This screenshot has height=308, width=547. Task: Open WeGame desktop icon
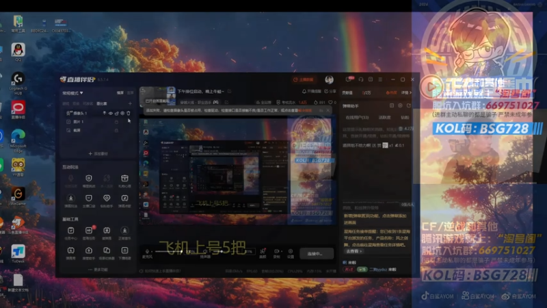tap(18, 196)
